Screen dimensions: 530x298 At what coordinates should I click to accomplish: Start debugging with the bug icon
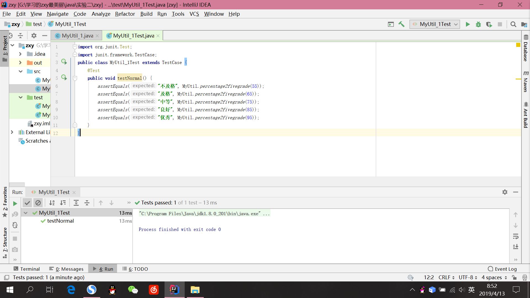pos(478,24)
